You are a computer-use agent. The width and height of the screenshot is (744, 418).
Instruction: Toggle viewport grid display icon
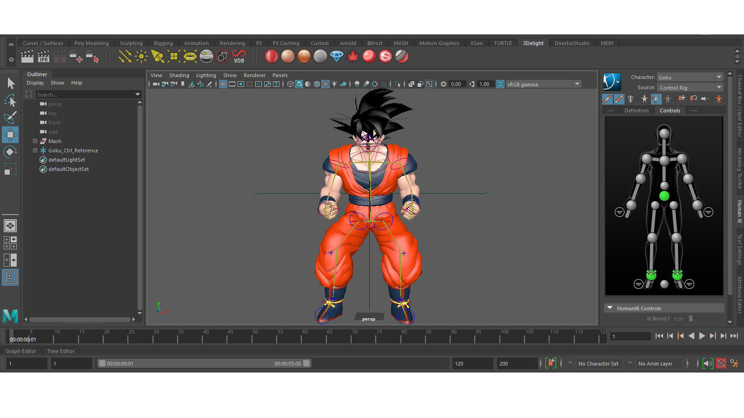[x=223, y=84]
